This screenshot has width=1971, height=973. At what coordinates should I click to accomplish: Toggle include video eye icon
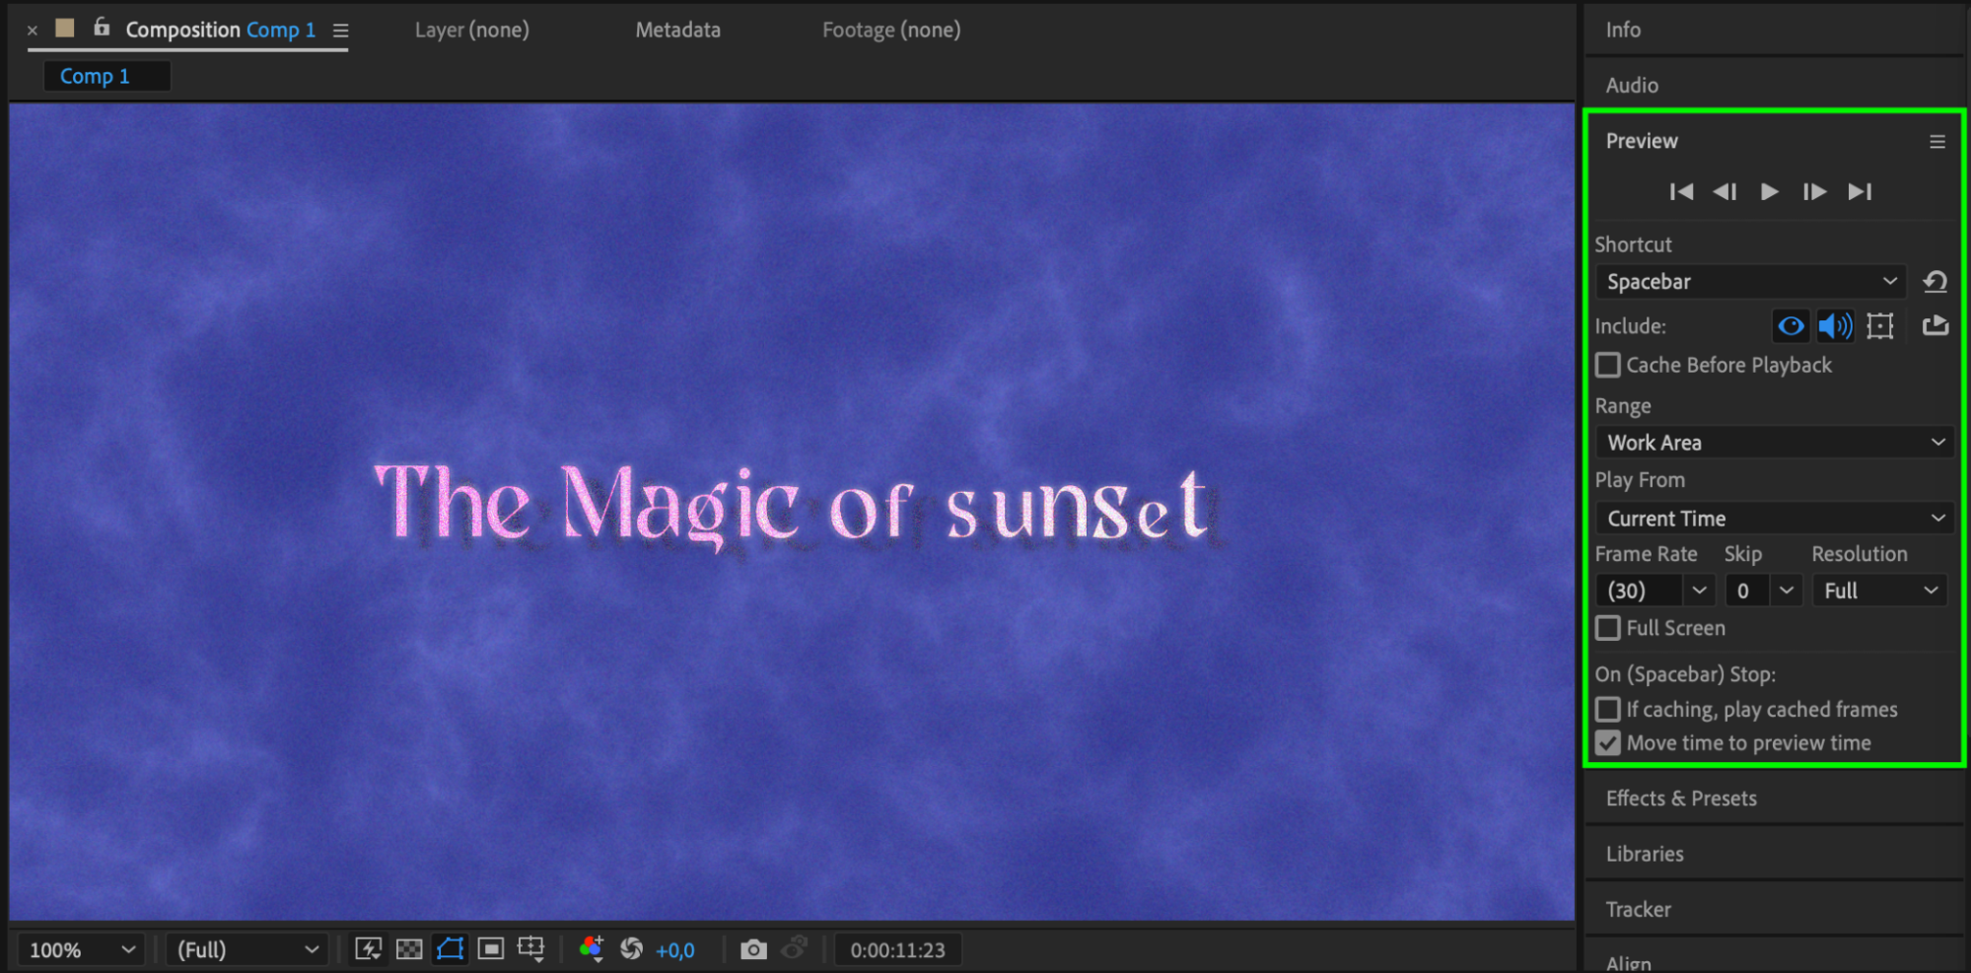click(x=1791, y=325)
